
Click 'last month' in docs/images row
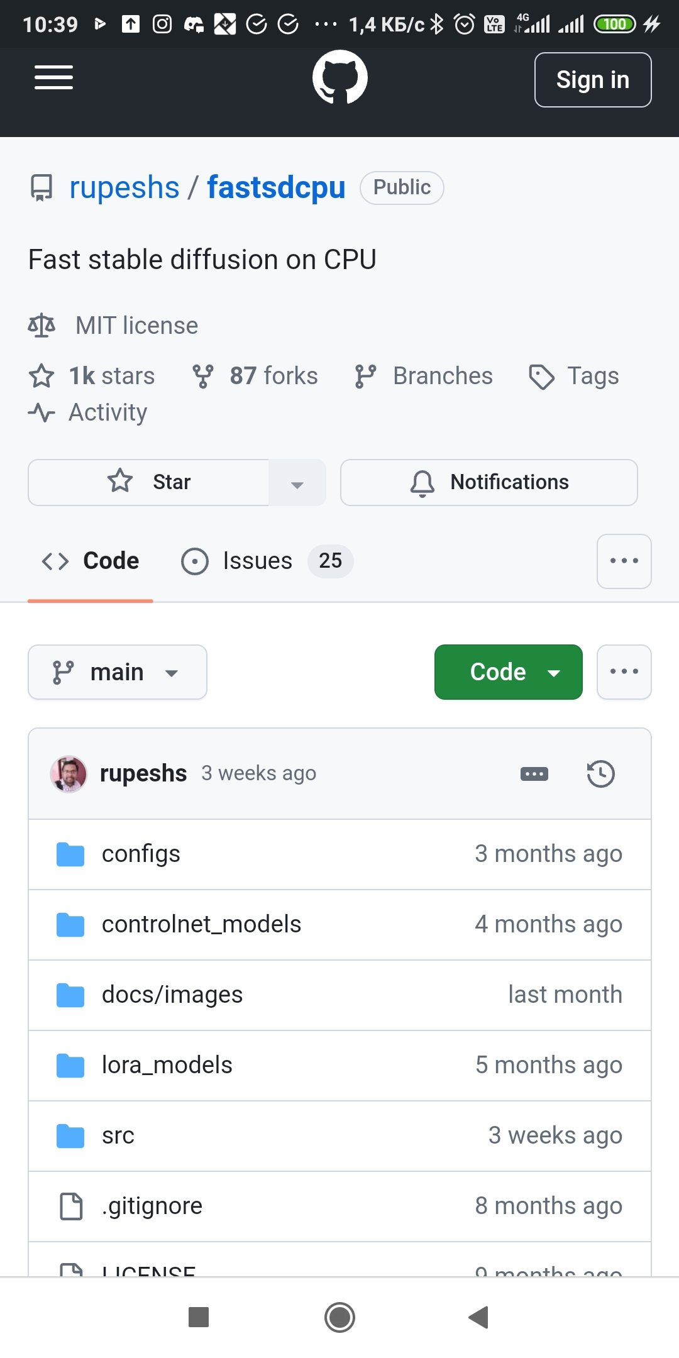tap(565, 995)
